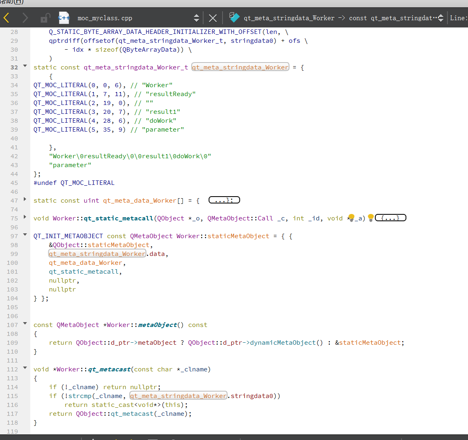
Task: Collapse the metaObject function at line 107
Action: coord(25,323)
